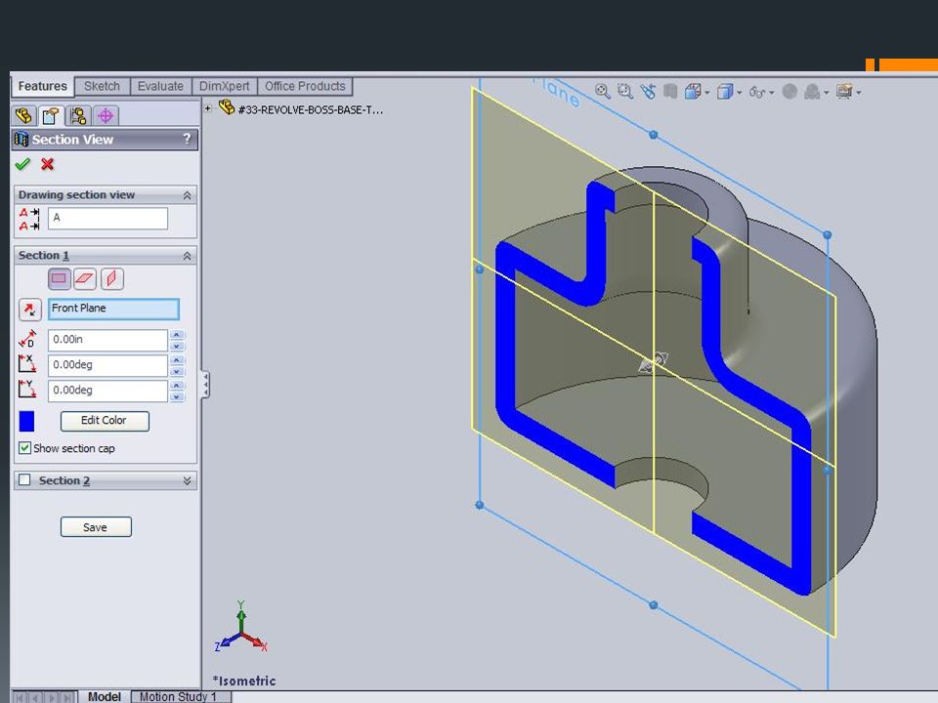Switch to the Evaluate tab
This screenshot has width=938, height=703.
pyautogui.click(x=160, y=86)
